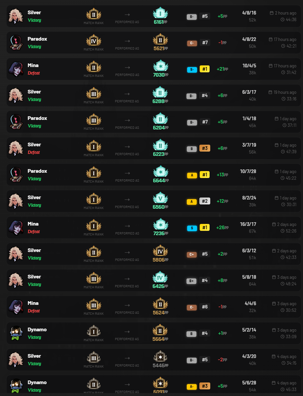The width and height of the screenshot is (303, 396).
Task: Click calendar icon next to 2 days ago on Mina row
Action: pyautogui.click(x=274, y=224)
